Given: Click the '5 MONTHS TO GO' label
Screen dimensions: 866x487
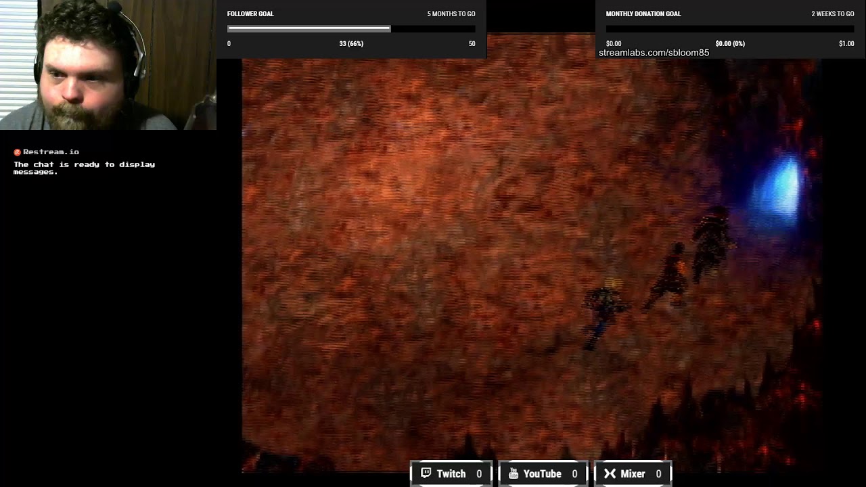Looking at the screenshot, I should pos(451,14).
